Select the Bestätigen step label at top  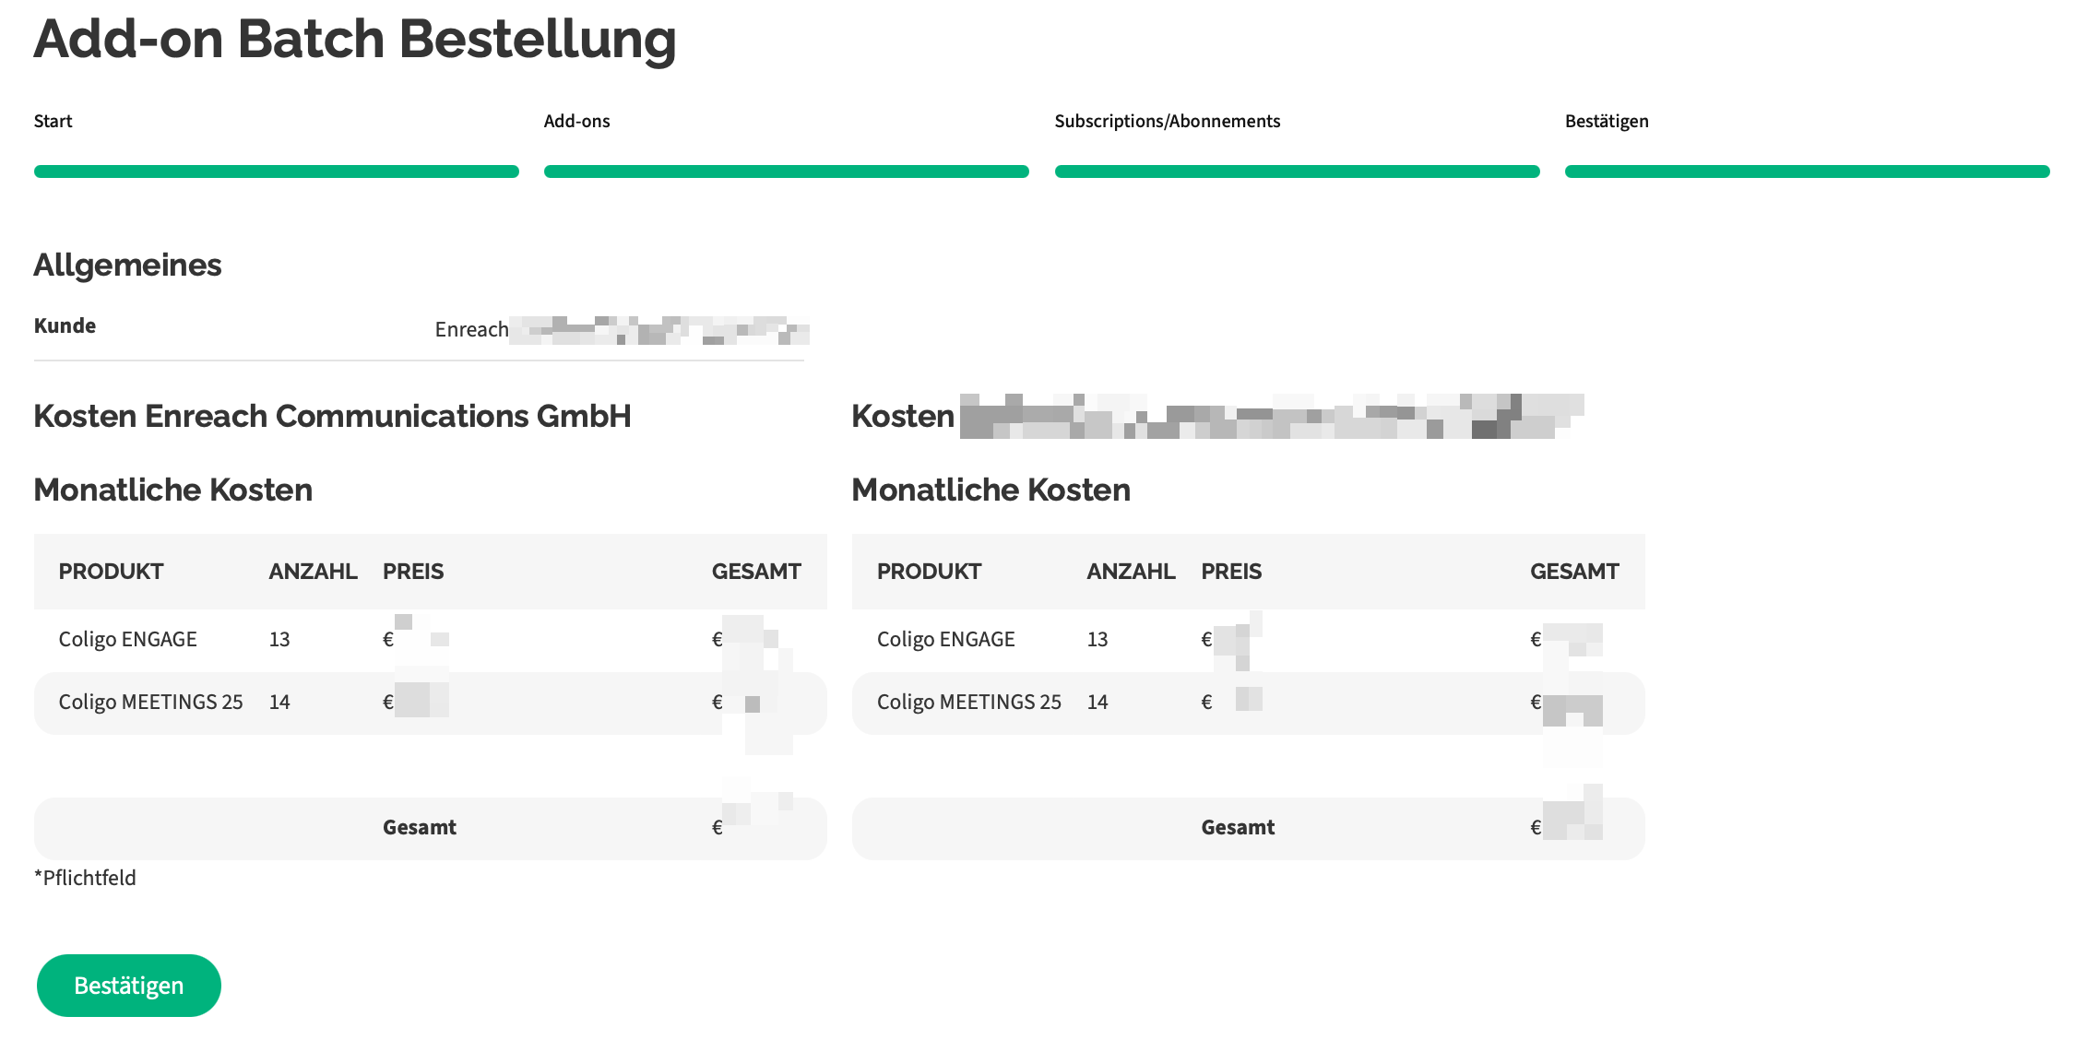pyautogui.click(x=1606, y=121)
